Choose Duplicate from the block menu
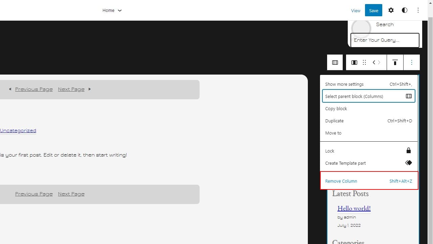The image size is (433, 244). pyautogui.click(x=334, y=121)
